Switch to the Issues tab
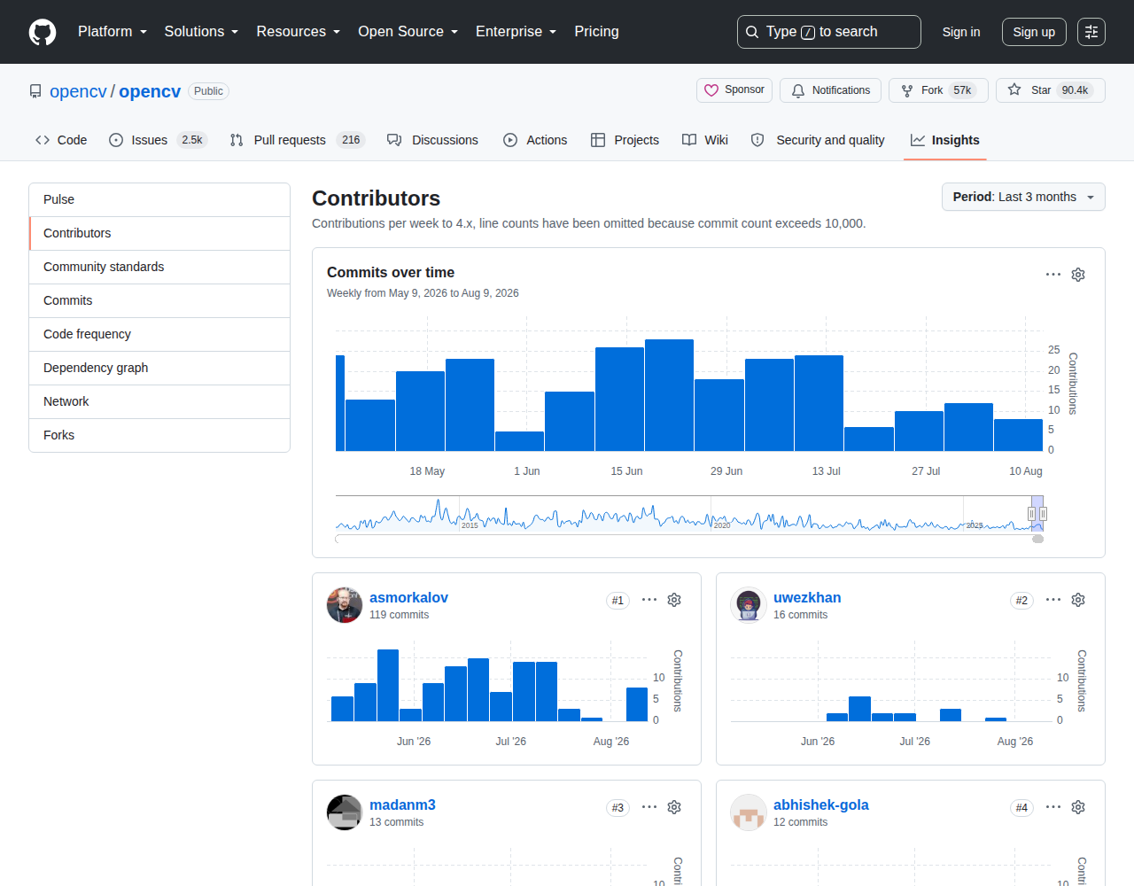The image size is (1134, 886). 158,140
